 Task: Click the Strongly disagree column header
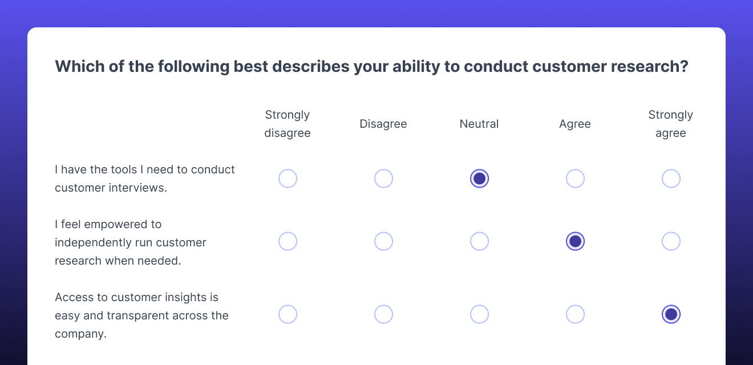coord(288,124)
